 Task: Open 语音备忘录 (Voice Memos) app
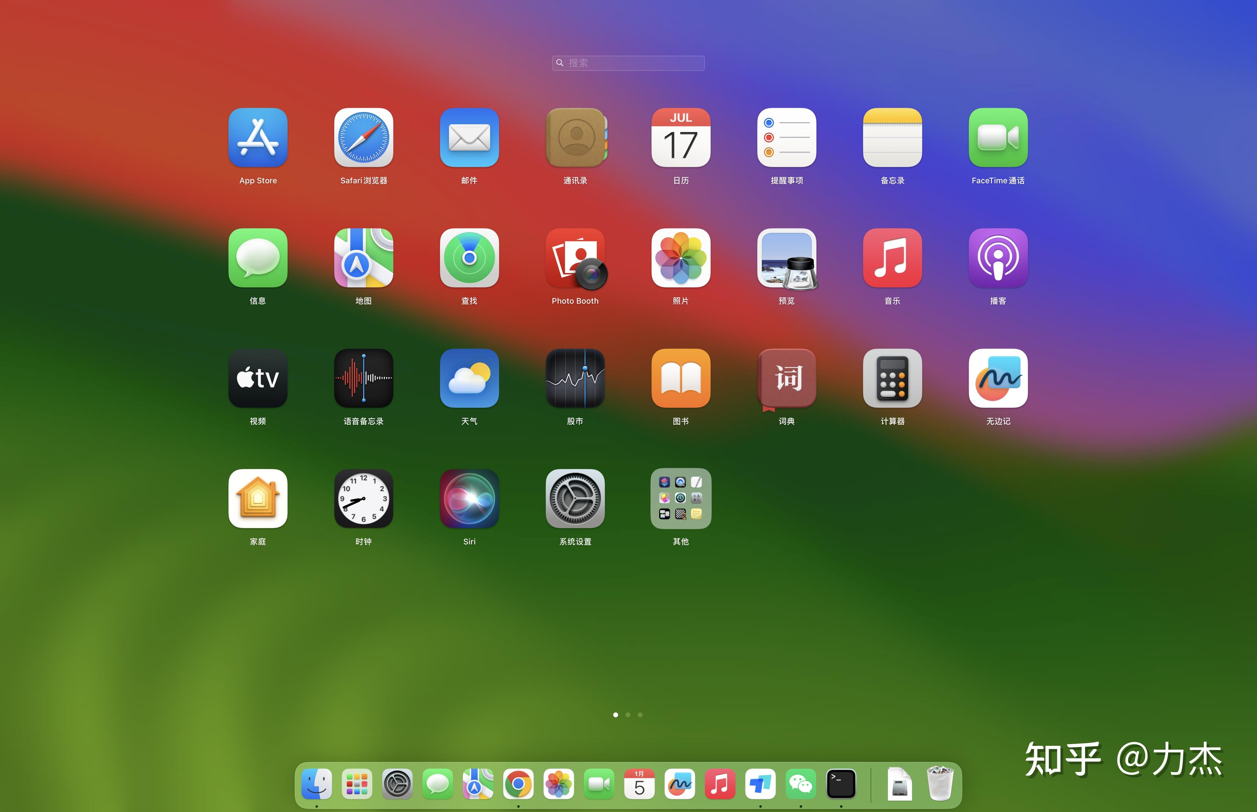pyautogui.click(x=363, y=378)
